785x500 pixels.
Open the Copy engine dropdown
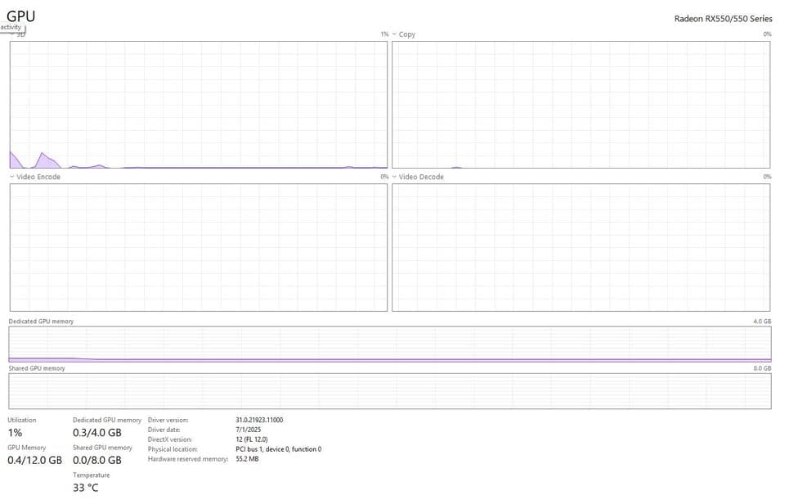(395, 34)
